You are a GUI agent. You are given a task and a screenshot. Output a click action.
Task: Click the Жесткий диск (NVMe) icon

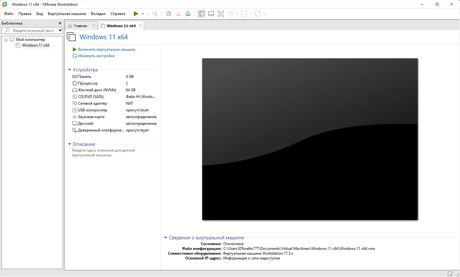tap(75, 90)
